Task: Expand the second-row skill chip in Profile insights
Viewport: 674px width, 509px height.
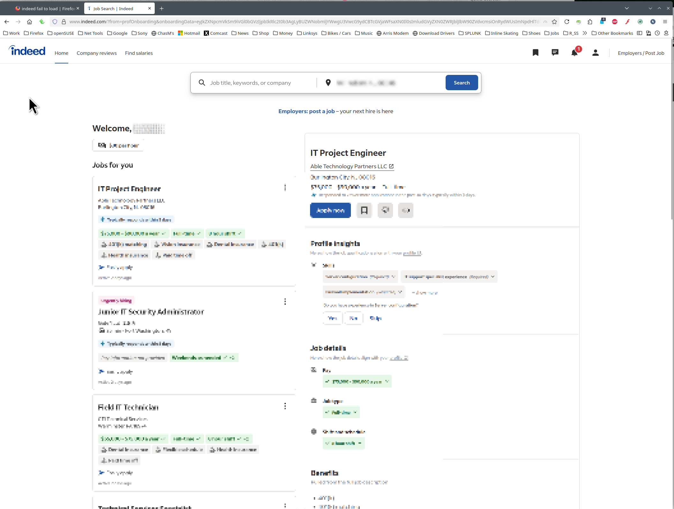Action: pos(364,292)
